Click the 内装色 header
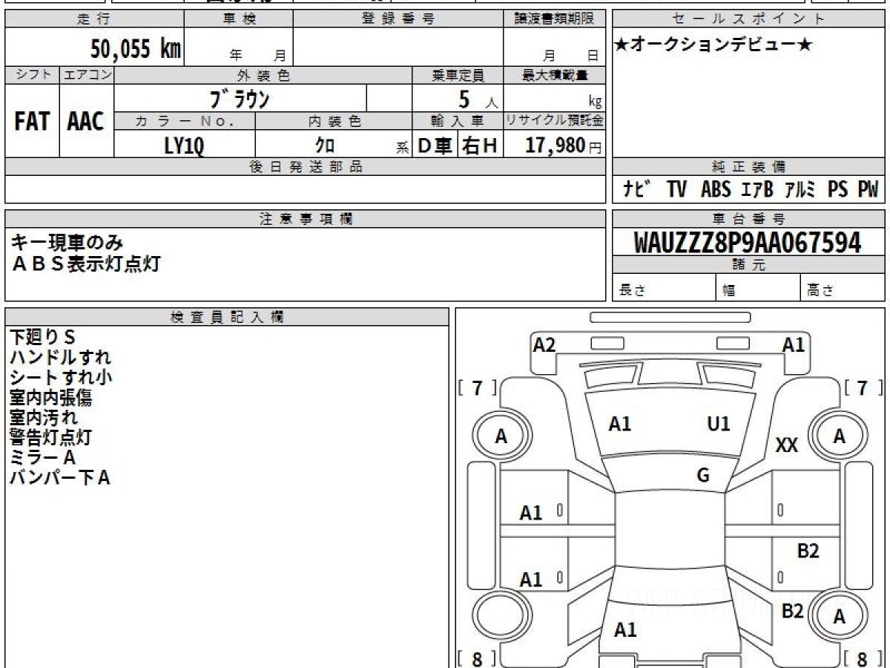Screen dimensions: 890x668 pyautogui.click(x=334, y=121)
